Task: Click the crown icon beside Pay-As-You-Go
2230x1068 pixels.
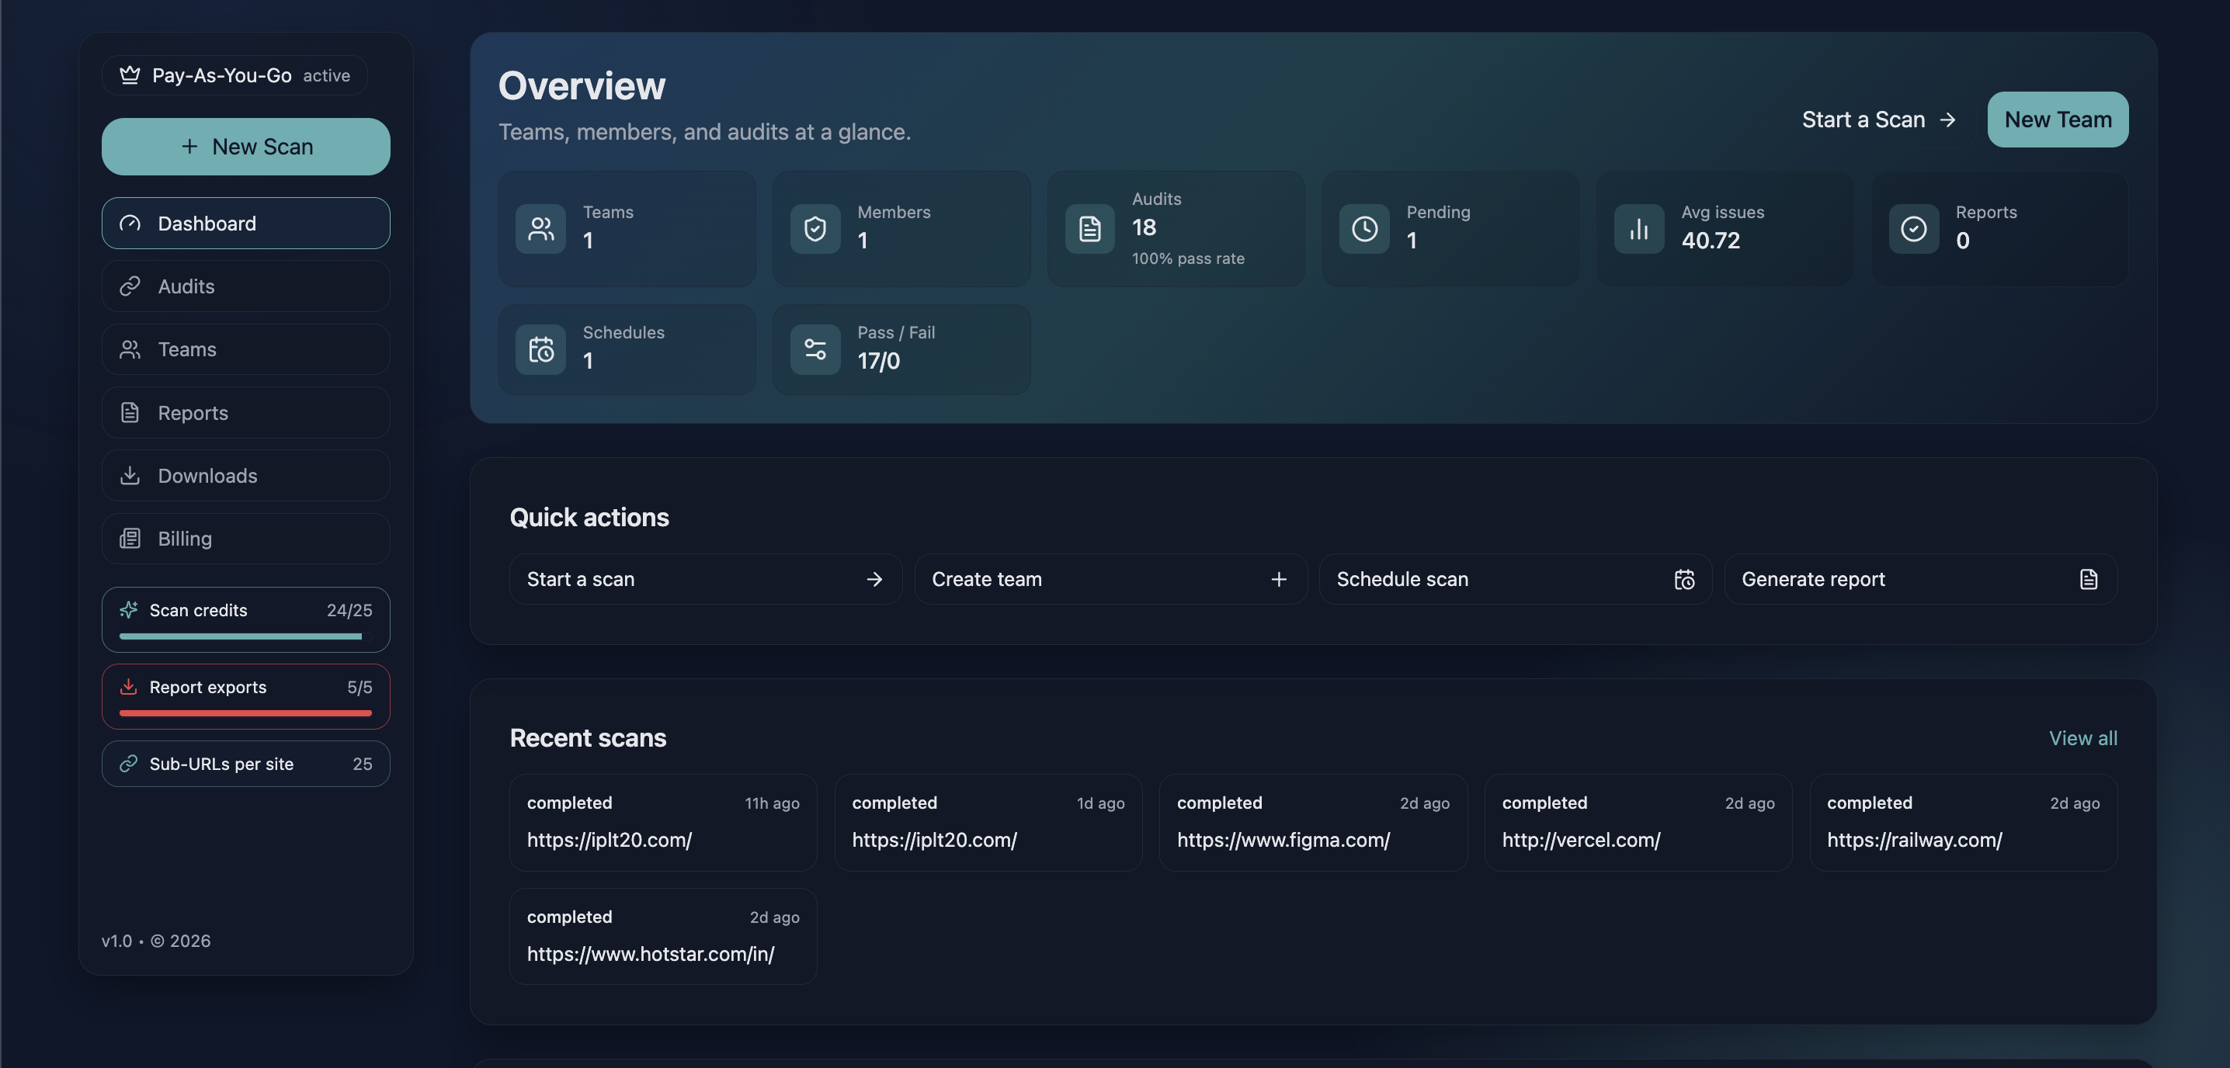Action: (130, 75)
